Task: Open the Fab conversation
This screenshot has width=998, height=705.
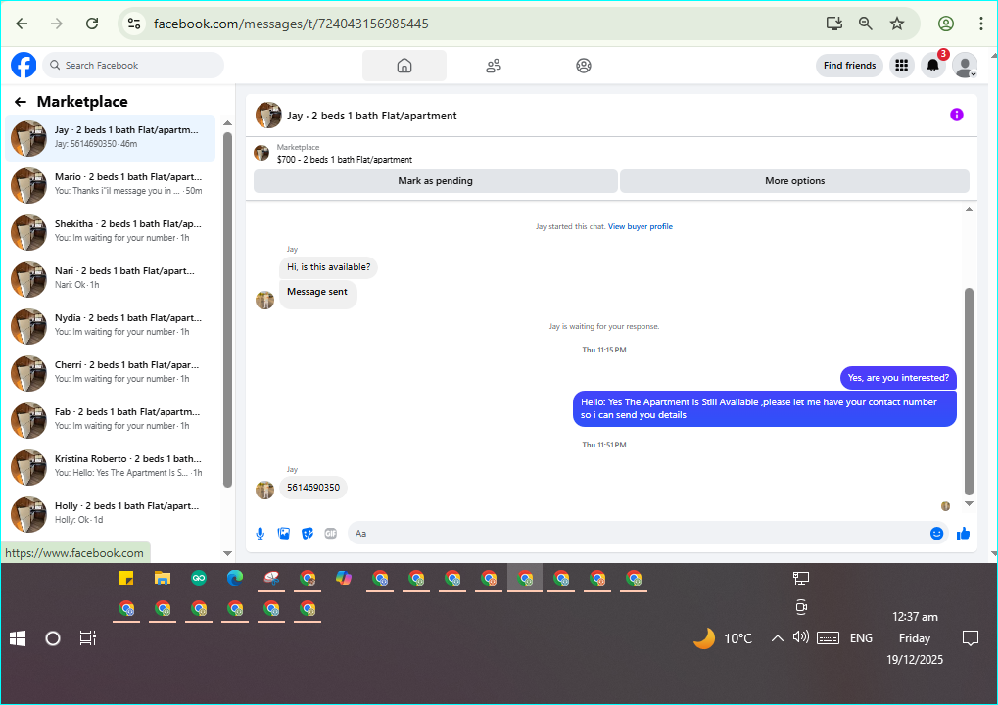Action: click(x=110, y=420)
